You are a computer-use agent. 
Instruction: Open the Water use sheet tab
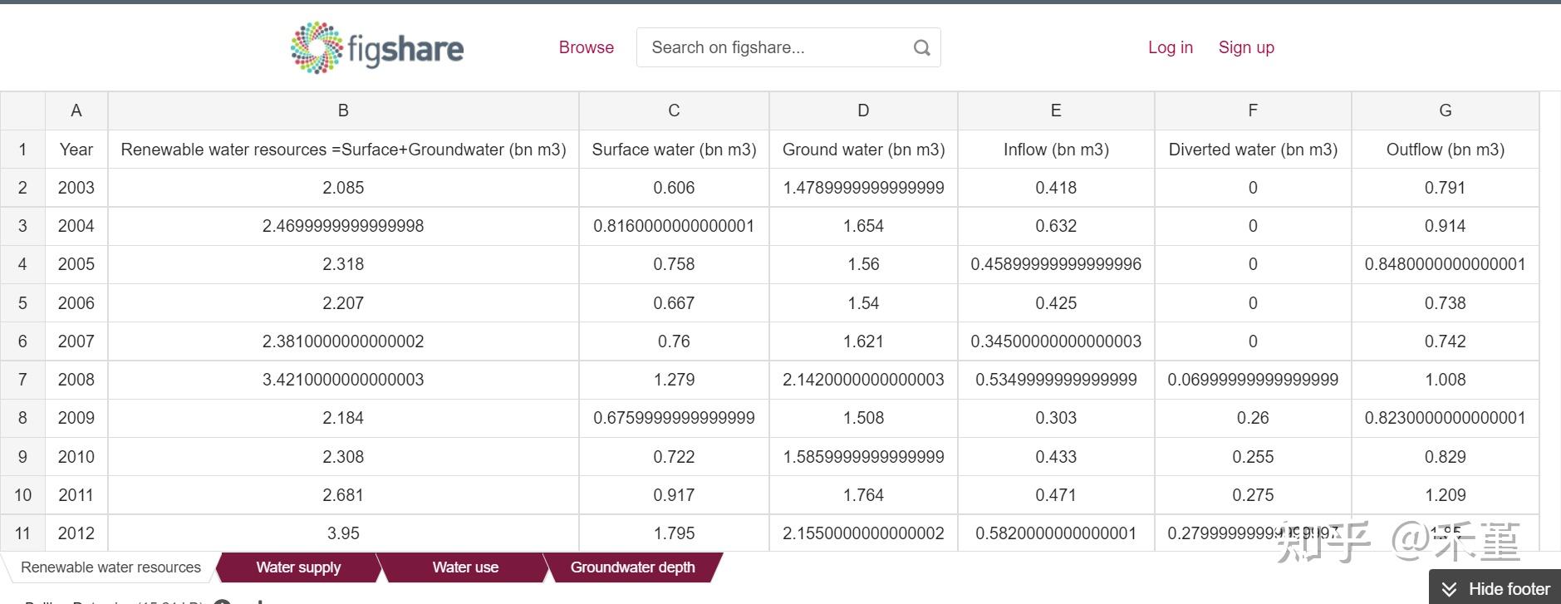[464, 567]
